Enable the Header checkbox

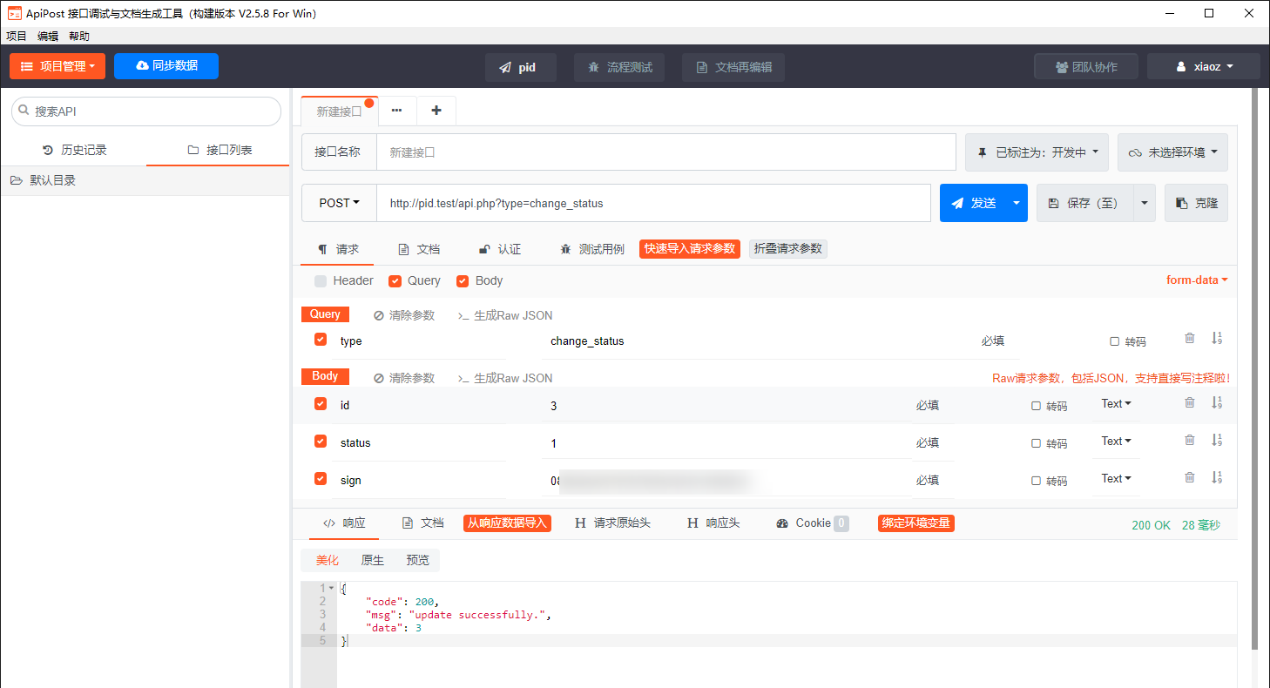coord(321,280)
